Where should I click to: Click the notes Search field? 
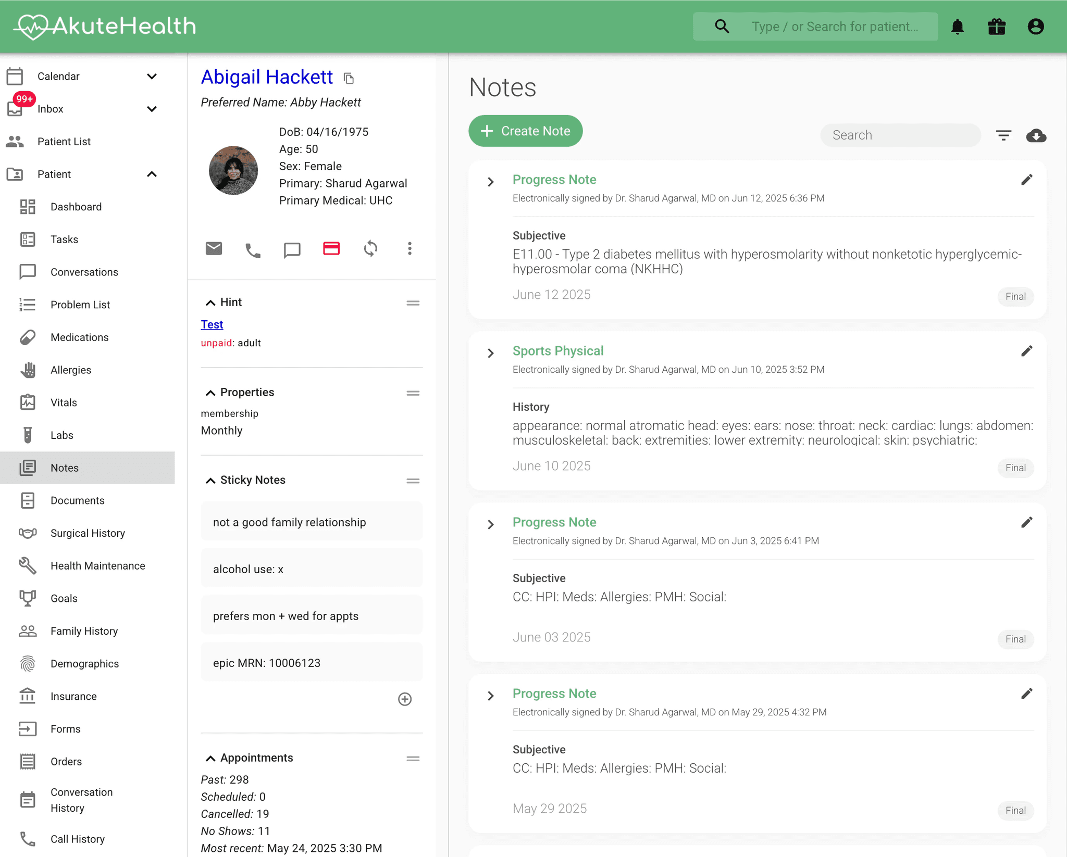click(900, 135)
